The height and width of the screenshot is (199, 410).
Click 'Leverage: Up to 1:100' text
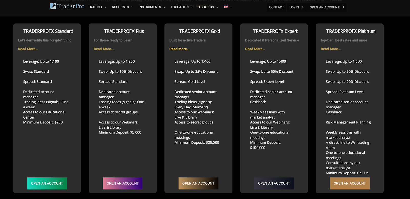[41, 61]
